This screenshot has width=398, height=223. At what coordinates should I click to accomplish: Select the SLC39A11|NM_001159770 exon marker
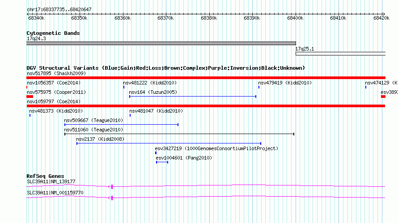click(112, 198)
